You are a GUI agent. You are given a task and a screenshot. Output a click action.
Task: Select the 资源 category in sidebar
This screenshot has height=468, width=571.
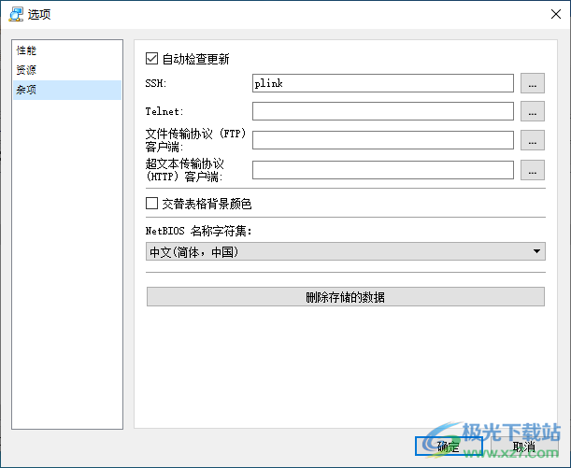coord(67,70)
